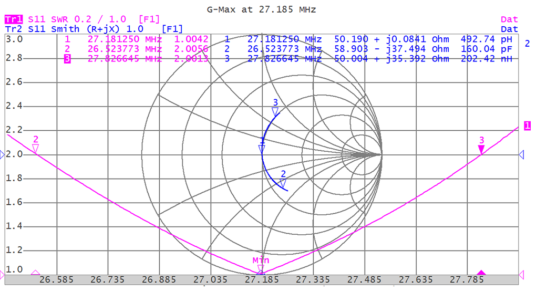Click the 27.185 frequency axis label

tap(262, 280)
